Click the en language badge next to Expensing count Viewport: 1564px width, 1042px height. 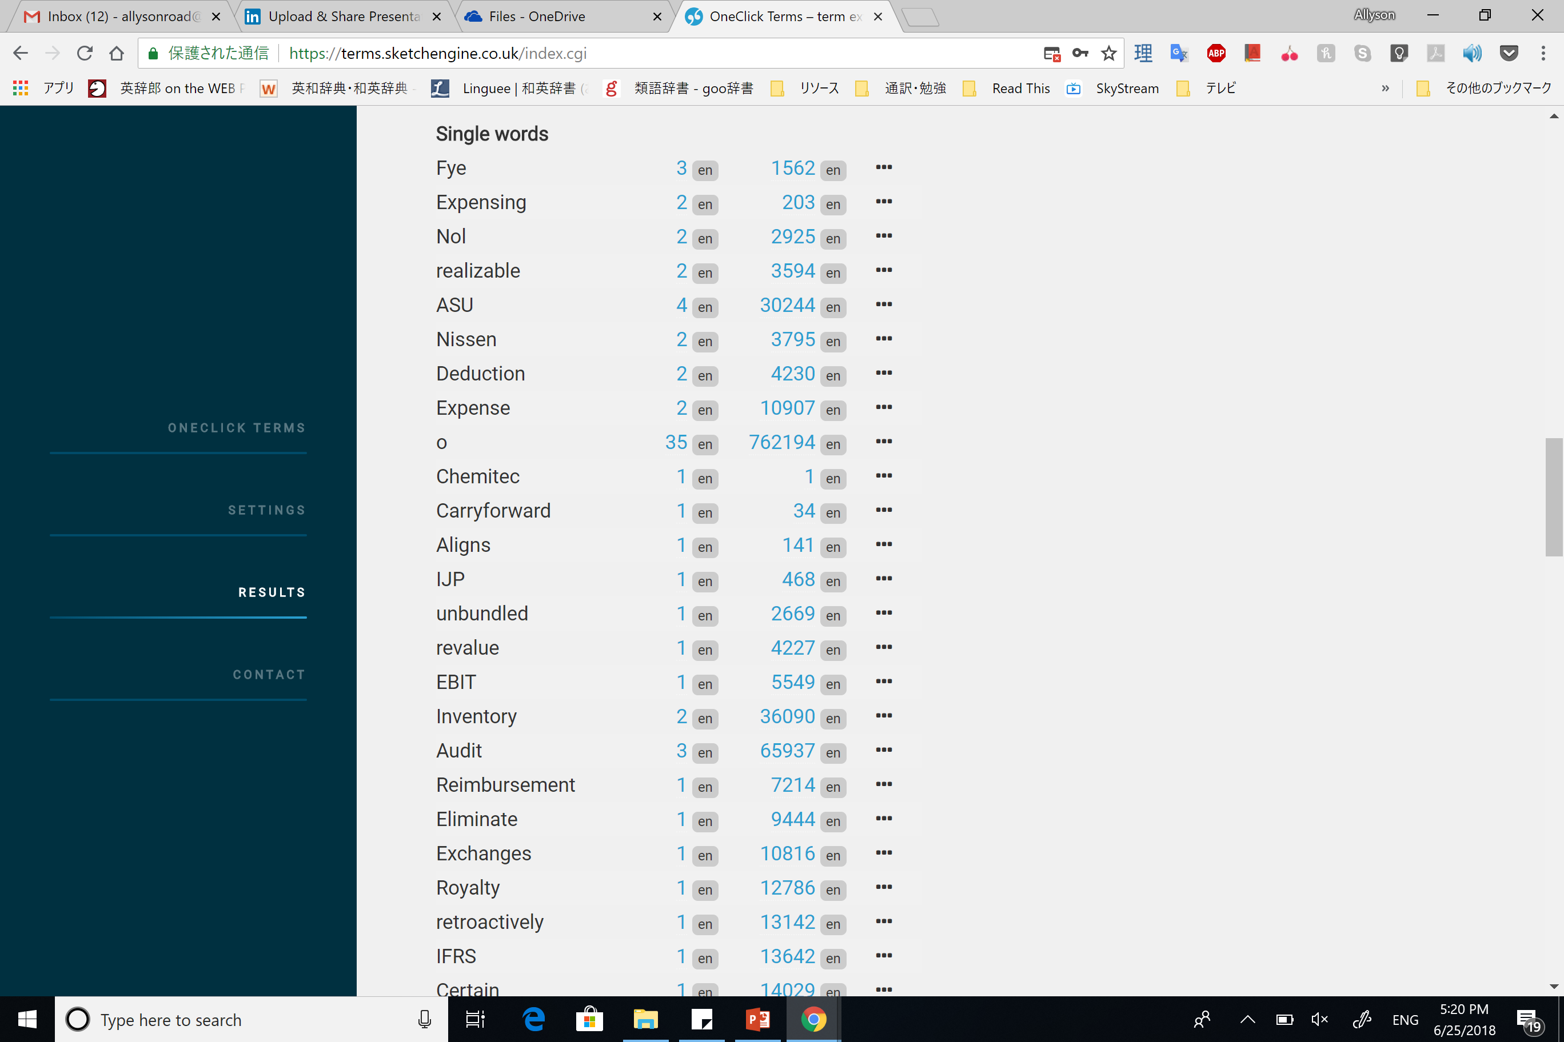[x=705, y=204]
